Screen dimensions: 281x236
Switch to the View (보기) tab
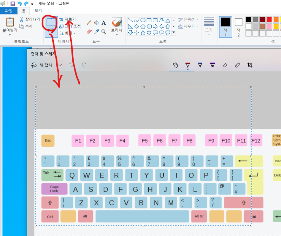(38, 11)
